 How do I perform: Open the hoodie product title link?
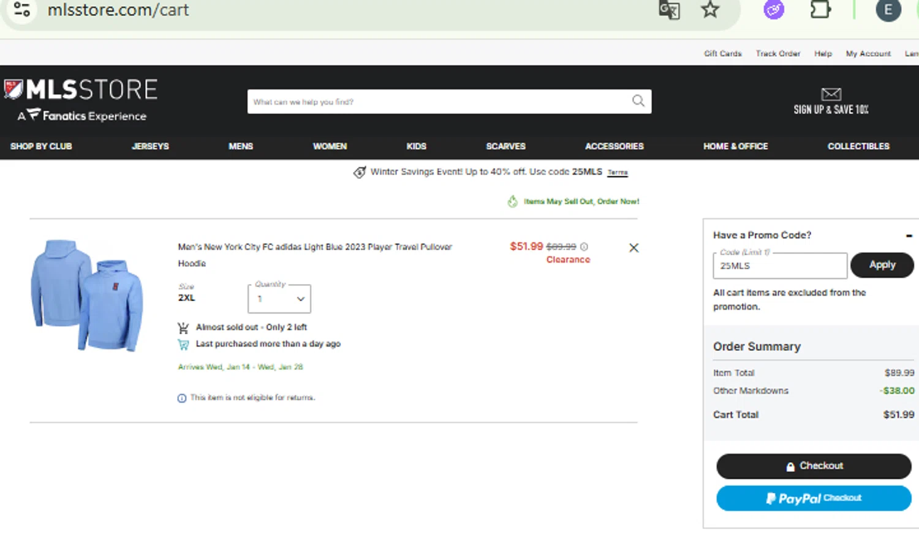coord(315,255)
